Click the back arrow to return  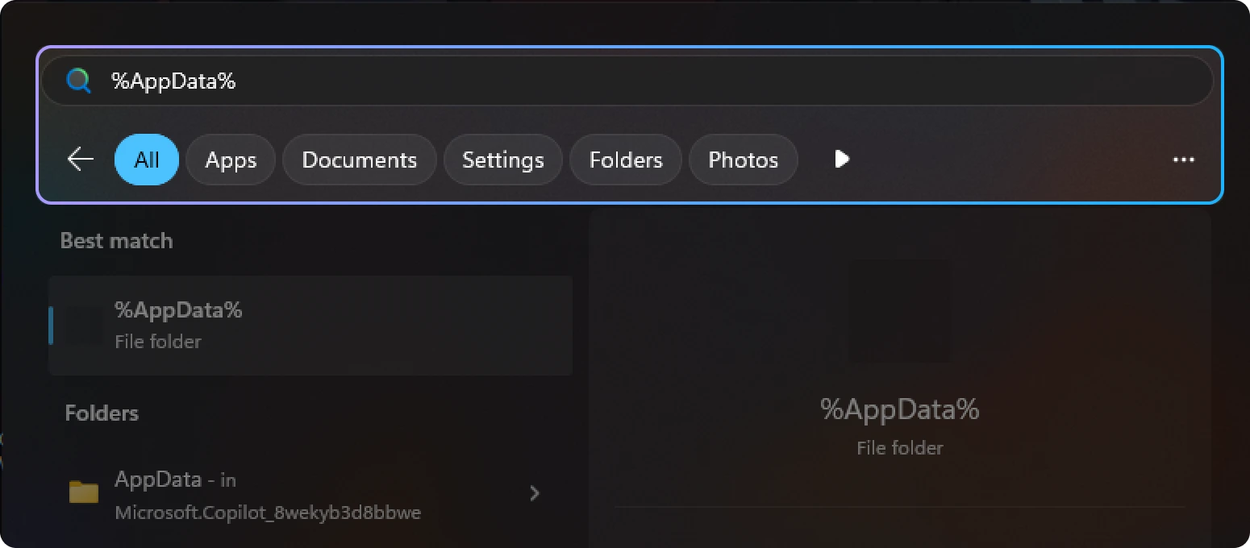tap(79, 160)
